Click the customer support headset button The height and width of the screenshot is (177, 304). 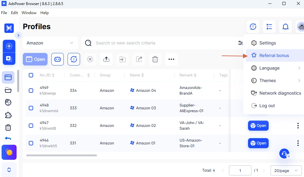point(284,154)
